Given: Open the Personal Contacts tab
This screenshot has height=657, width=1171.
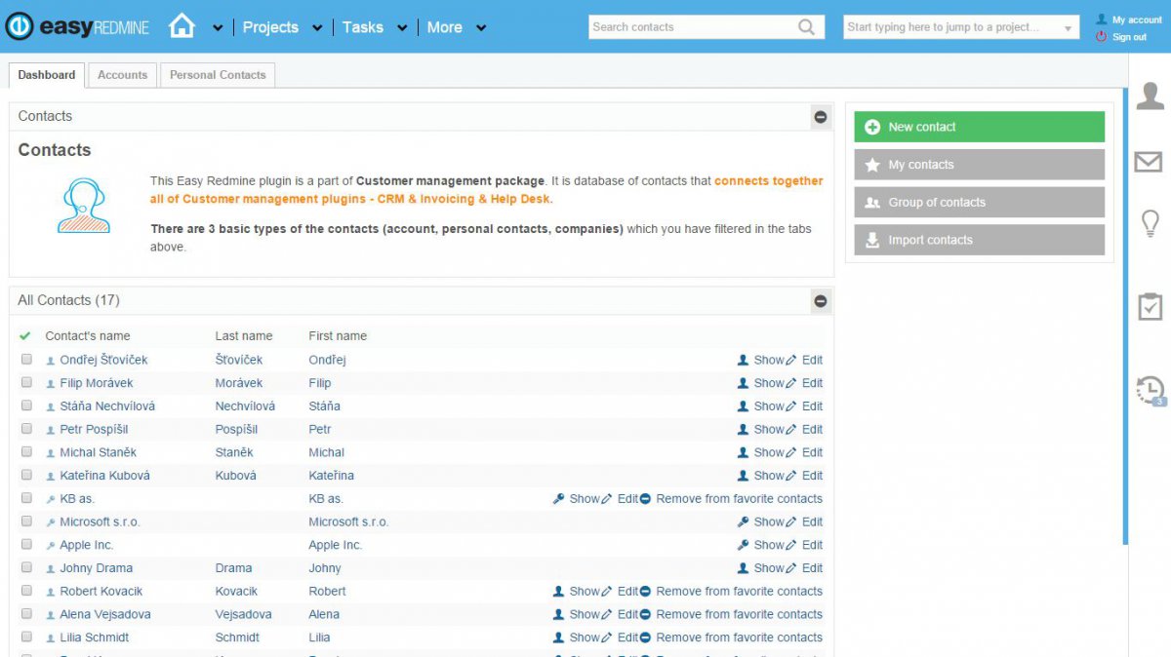Looking at the screenshot, I should point(217,74).
